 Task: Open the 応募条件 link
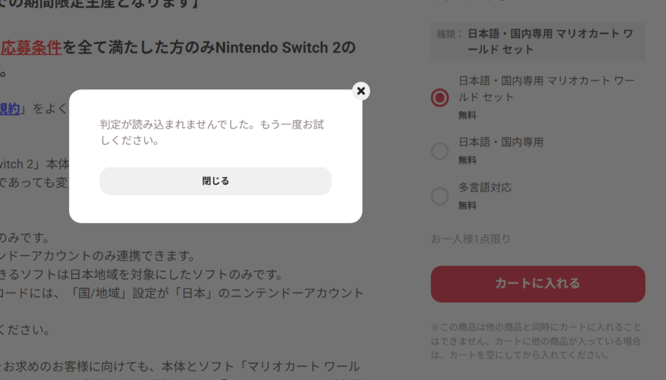pos(31,48)
